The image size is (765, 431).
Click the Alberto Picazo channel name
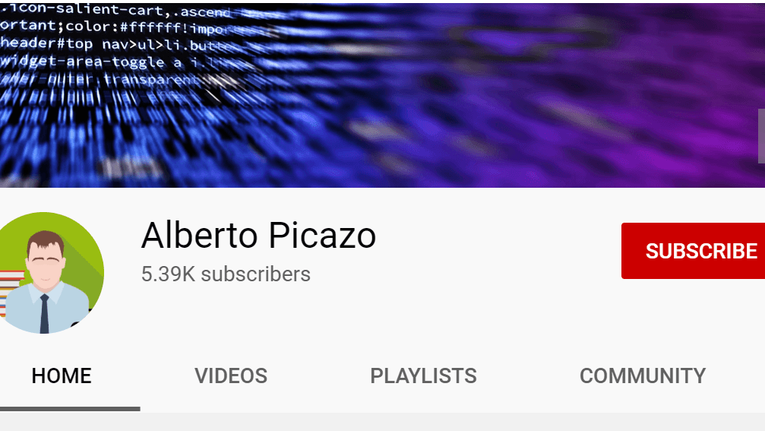(x=258, y=236)
